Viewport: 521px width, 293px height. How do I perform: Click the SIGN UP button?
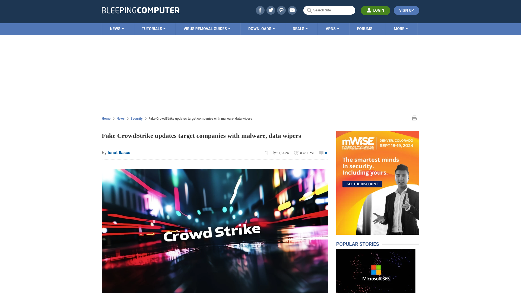click(406, 10)
